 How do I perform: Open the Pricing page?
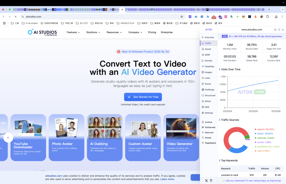tap(152, 32)
